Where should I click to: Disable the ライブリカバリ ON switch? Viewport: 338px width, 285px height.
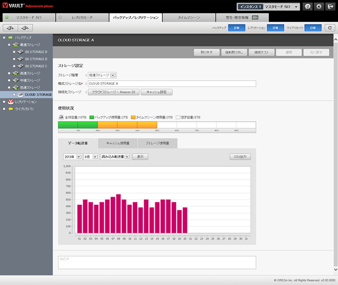coord(313,28)
